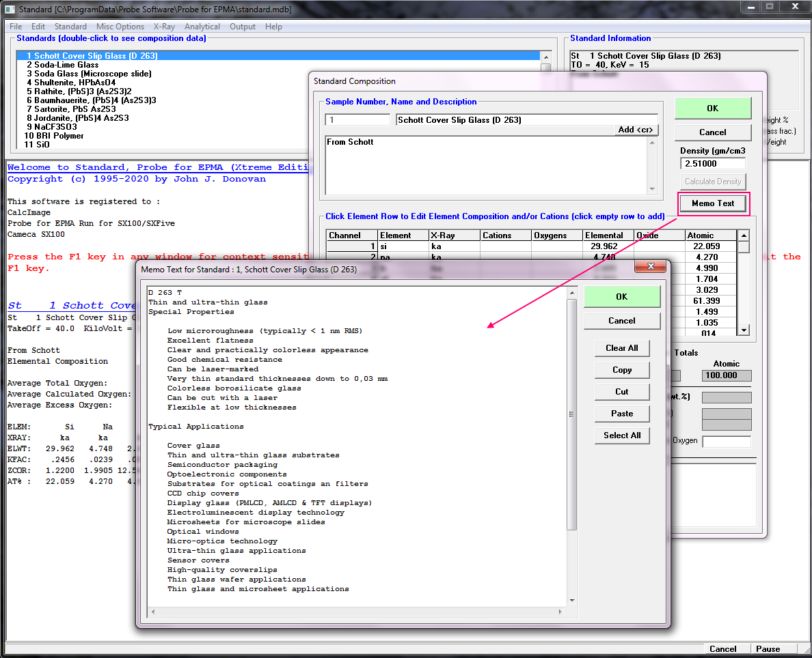
Task: Click the Density value input field
Action: tap(712, 164)
